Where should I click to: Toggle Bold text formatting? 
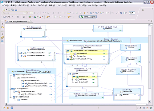tap(34, 13)
